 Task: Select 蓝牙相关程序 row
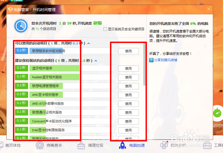(x=72, y=68)
